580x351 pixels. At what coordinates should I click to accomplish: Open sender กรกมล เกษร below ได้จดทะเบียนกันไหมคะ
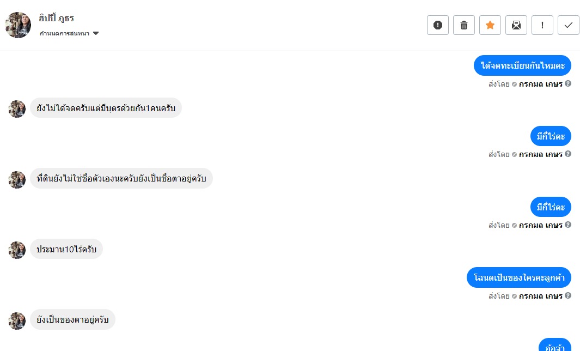pyautogui.click(x=540, y=84)
